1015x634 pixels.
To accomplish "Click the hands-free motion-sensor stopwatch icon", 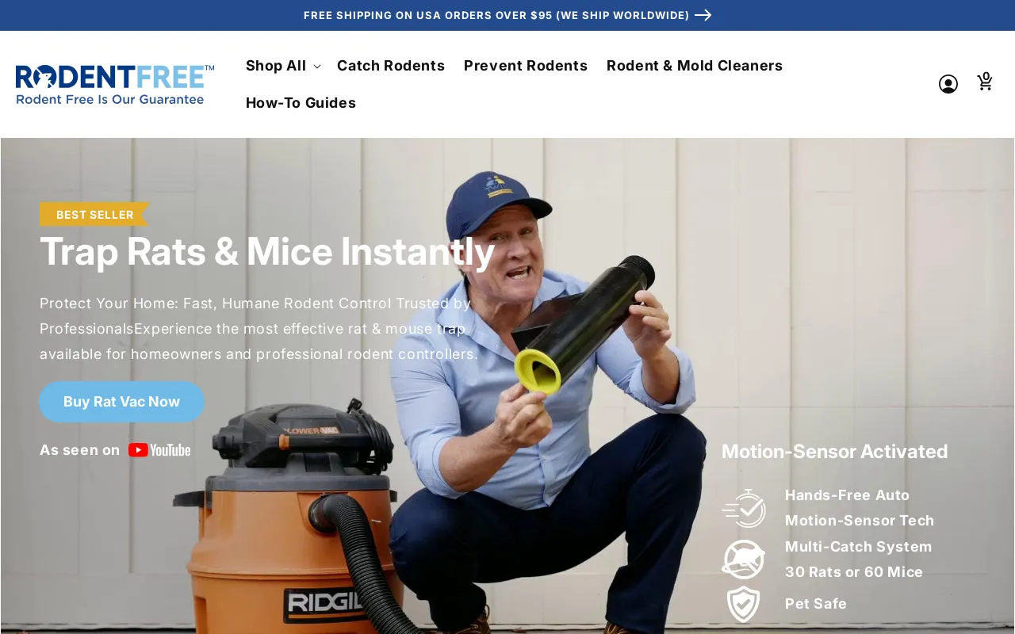I will coord(744,508).
